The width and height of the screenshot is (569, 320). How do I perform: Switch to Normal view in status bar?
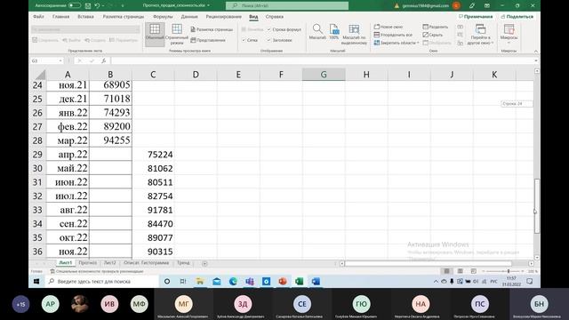(x=446, y=271)
